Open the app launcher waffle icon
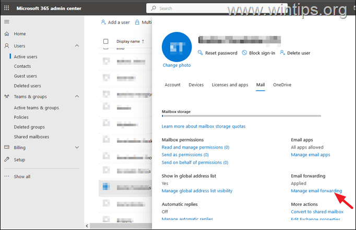The height and width of the screenshot is (230, 356). [x=7, y=8]
